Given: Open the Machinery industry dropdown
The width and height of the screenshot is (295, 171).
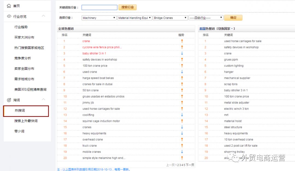Looking at the screenshot, I should pyautogui.click(x=99, y=18).
